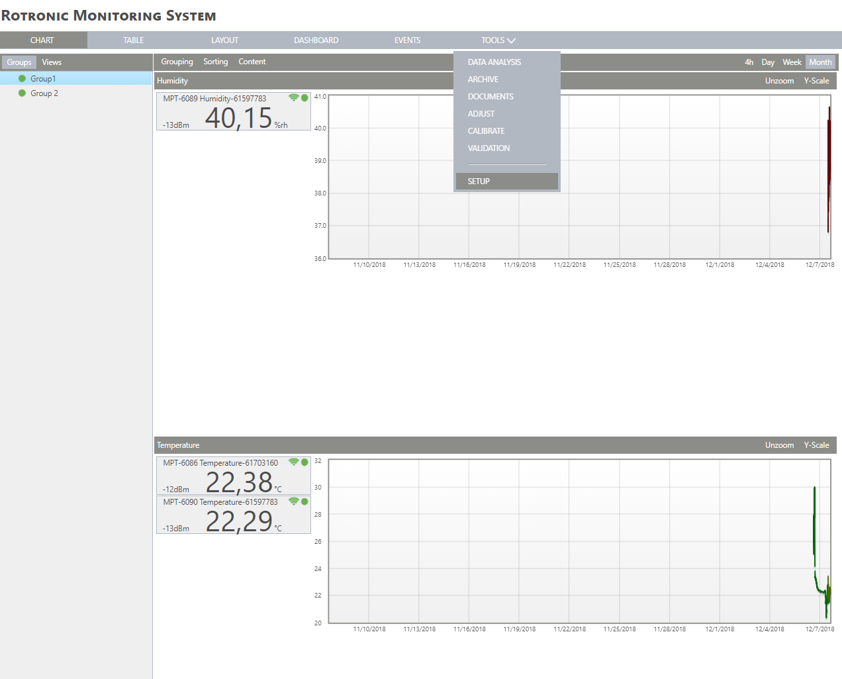Viewport: 842px width, 679px height.
Task: Click Unzoom on Temperature chart
Action: (779, 445)
